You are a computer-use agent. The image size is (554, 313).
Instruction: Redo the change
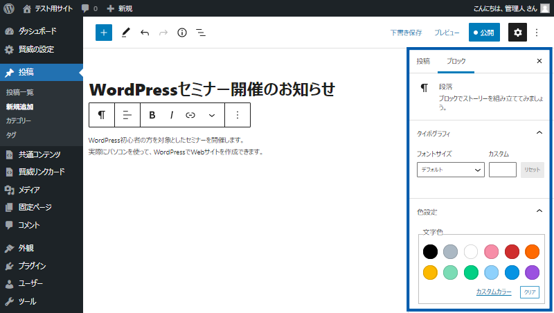[x=163, y=33]
